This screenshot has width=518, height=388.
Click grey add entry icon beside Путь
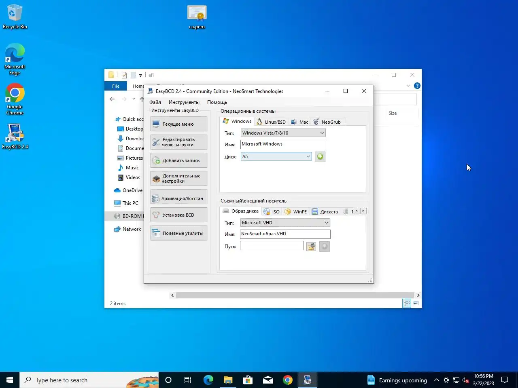point(325,247)
